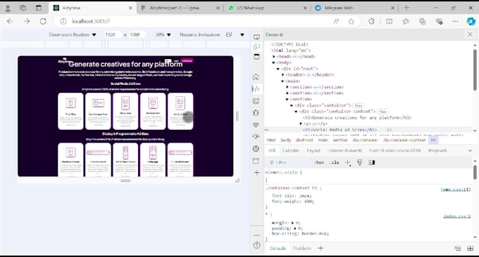Toggle the .cls class editor
Viewport: 479px width, 257px height.
335,163
